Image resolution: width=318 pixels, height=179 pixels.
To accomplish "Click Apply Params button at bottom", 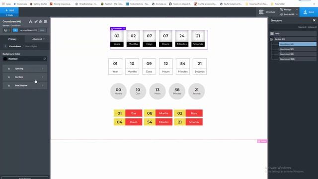I will coord(25,178).
